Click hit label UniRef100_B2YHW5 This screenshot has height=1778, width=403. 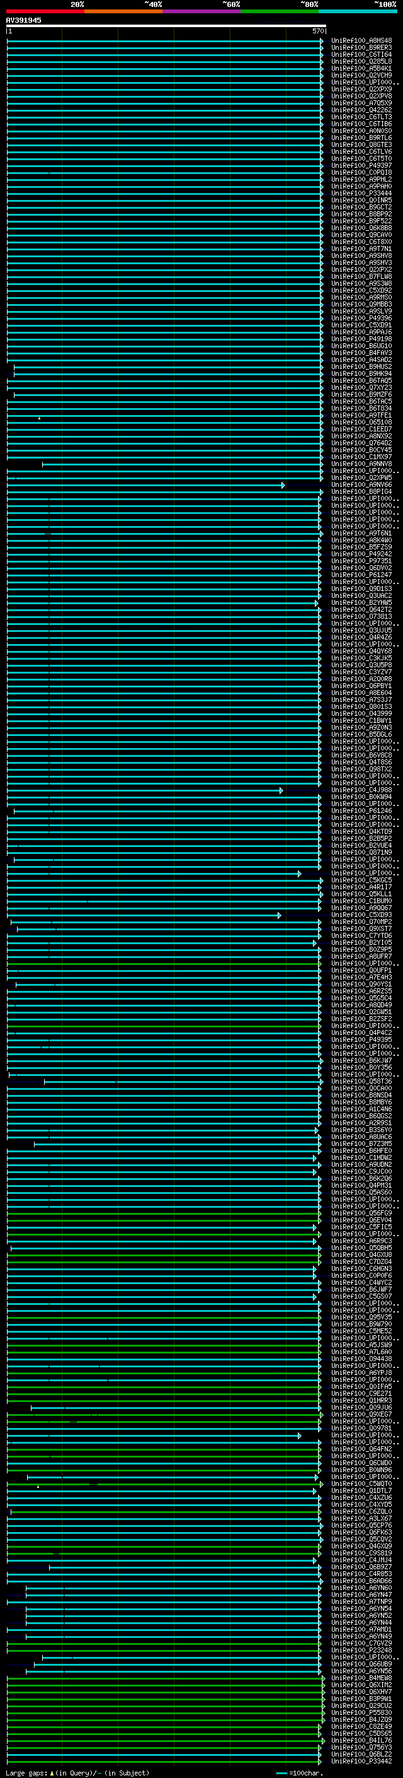361,602
